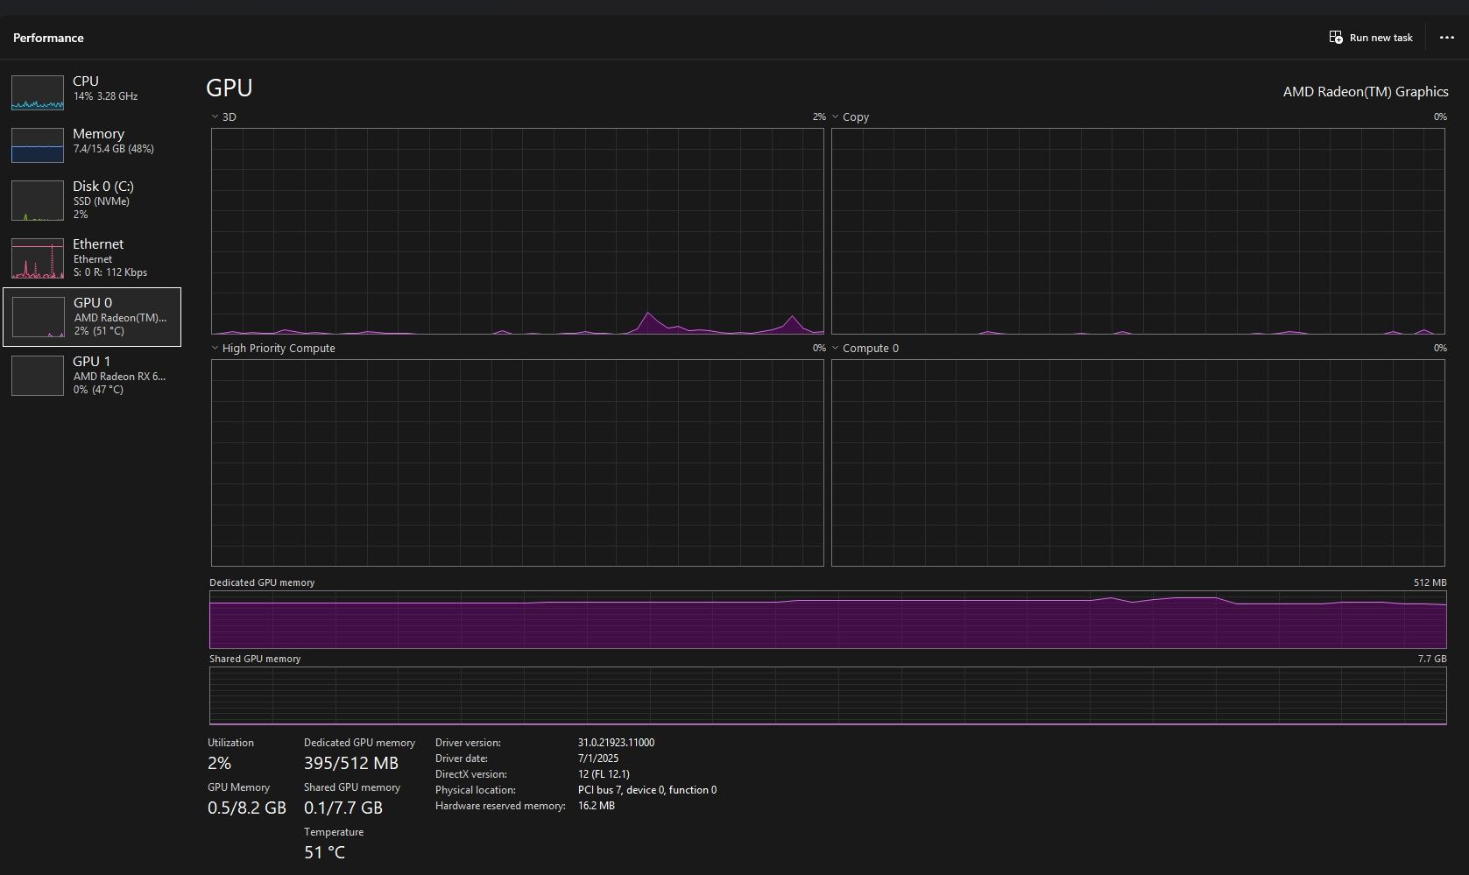Click inside the Compute 0 graph

[x=1138, y=462]
